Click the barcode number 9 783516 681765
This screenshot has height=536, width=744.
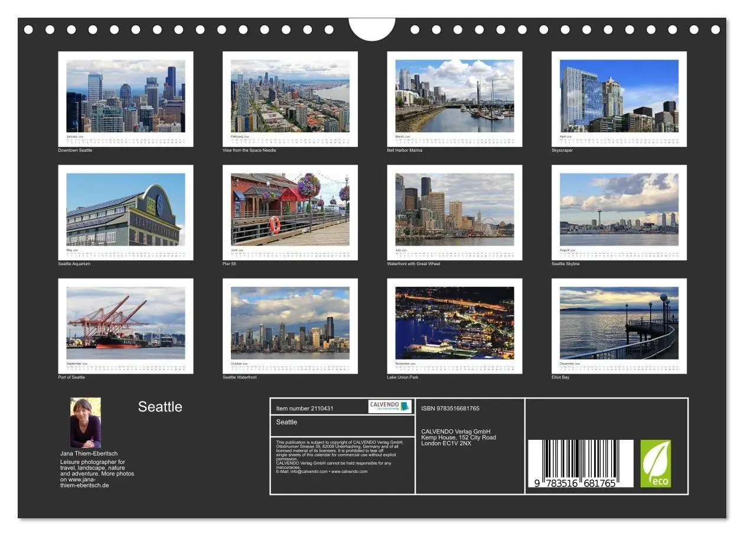pyautogui.click(x=575, y=483)
